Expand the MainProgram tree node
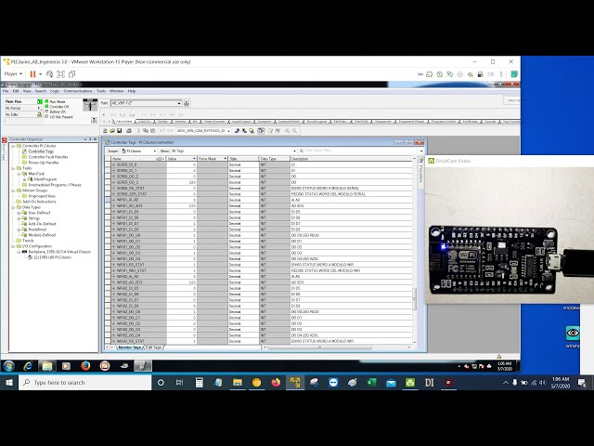Screen dimensions: 594x446 tap(25, 179)
